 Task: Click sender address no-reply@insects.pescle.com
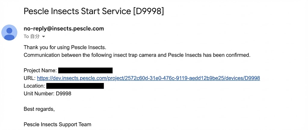pos(64,29)
